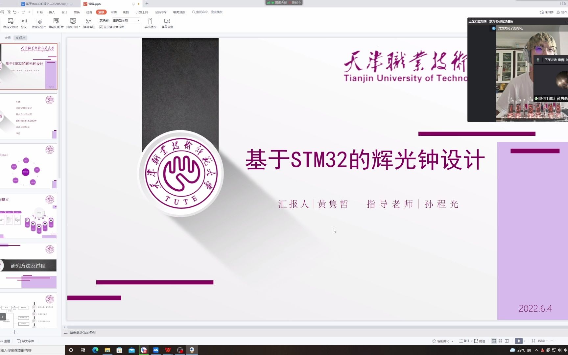568x355 pixels.
Task: Click the 批注 comments button
Action: click(480, 341)
